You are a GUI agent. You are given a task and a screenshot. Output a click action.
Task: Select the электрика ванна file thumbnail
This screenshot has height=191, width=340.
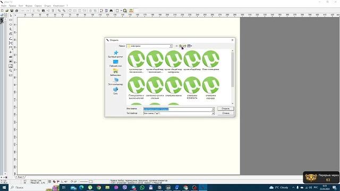tap(174, 87)
